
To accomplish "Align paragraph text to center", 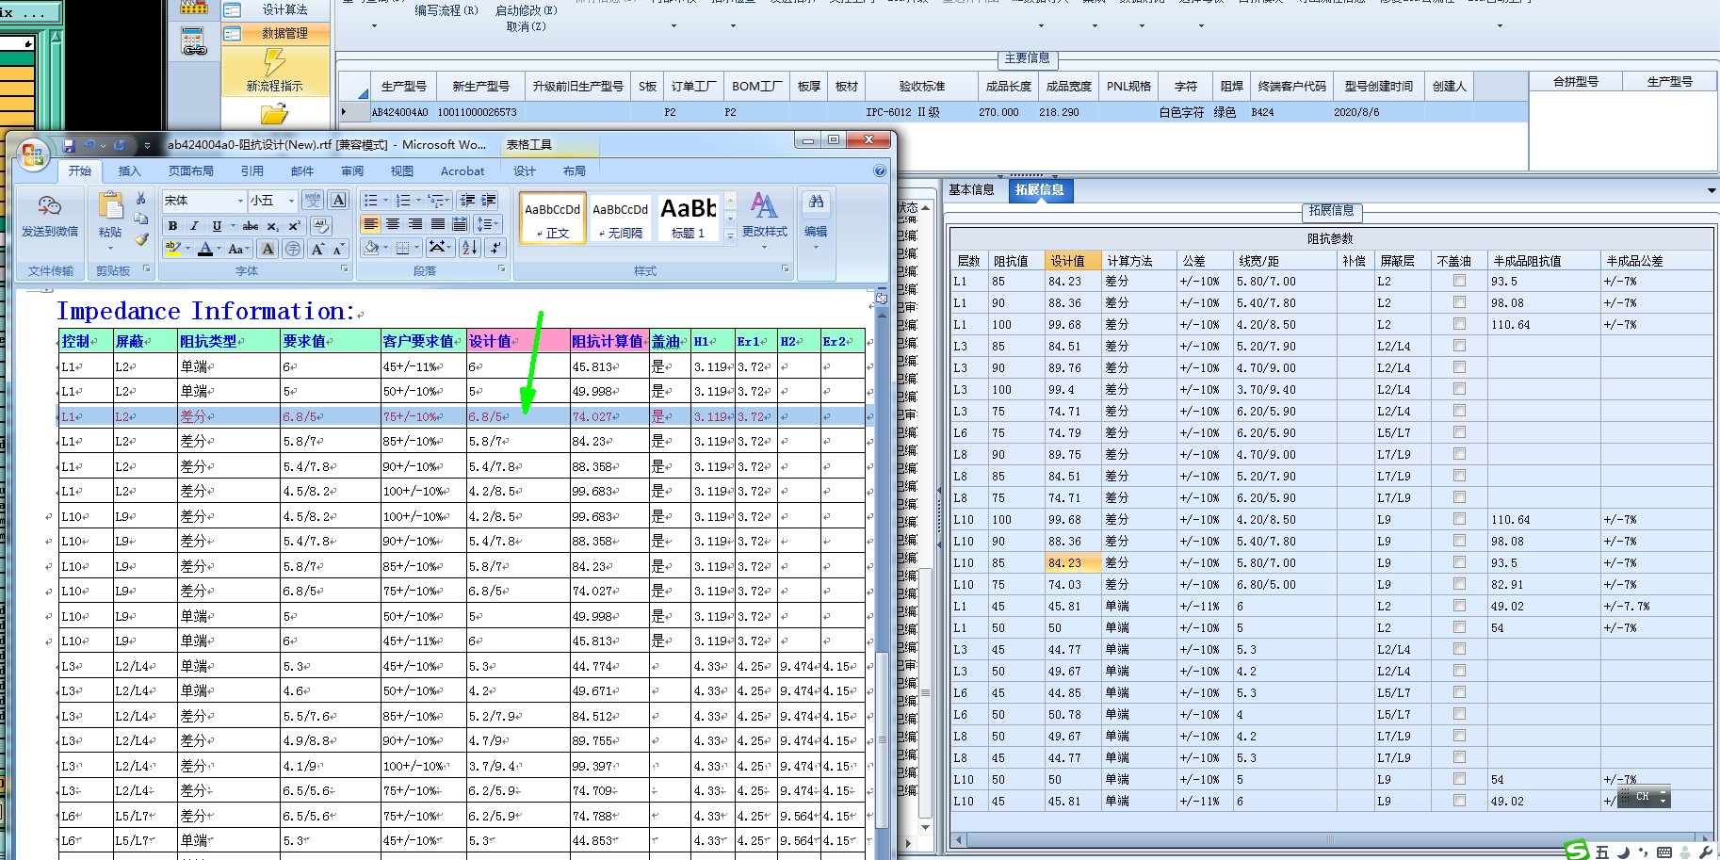I will click(x=393, y=224).
